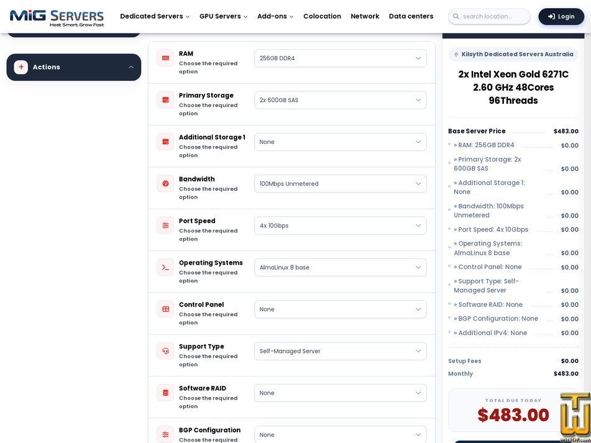Click the red plus Actions icon
The height and width of the screenshot is (443, 591).
click(x=21, y=67)
